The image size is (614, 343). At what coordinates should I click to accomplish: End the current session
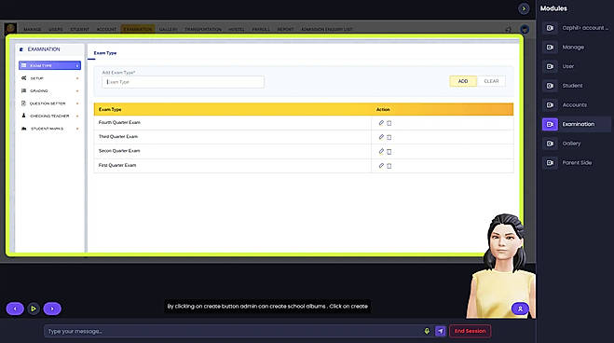470,331
